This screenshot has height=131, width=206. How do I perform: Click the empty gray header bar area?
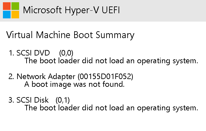(162, 10)
